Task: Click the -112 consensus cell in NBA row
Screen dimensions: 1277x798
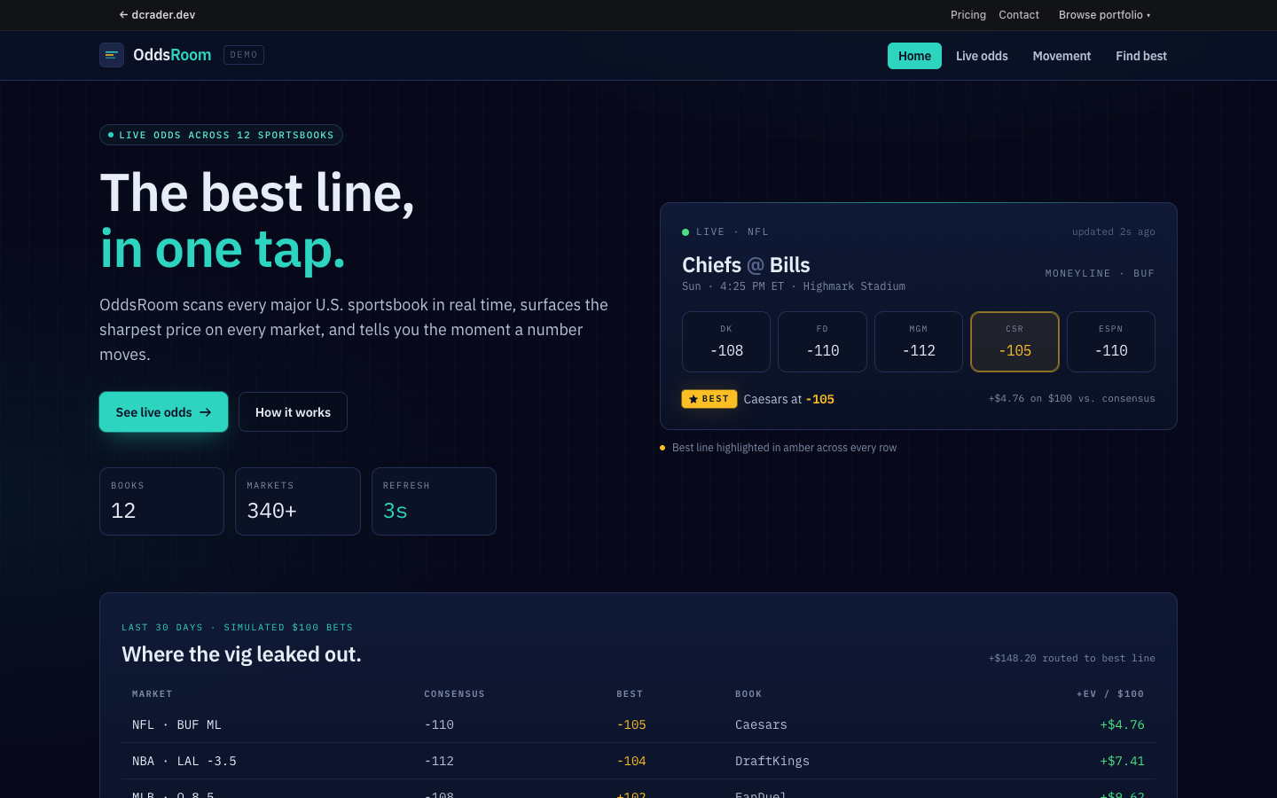Action: [x=439, y=762]
